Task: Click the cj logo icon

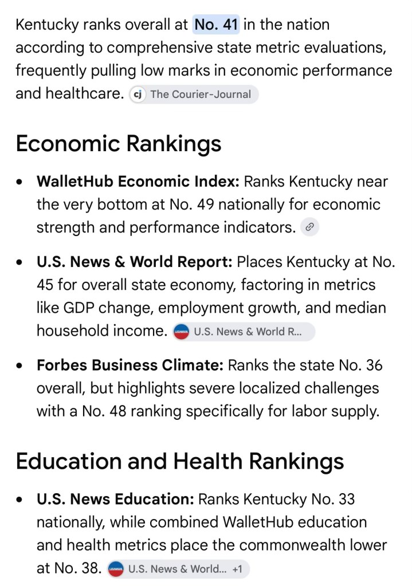Action: coord(138,94)
